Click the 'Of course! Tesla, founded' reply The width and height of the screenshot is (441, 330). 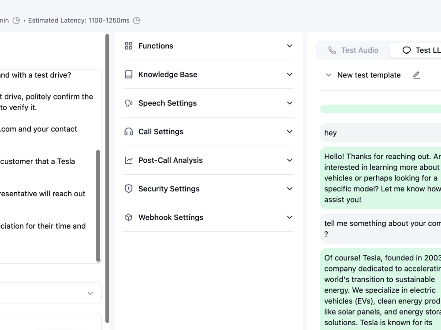[381, 289]
